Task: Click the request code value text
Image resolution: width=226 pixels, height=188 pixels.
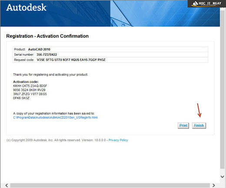Action: click(x=71, y=60)
